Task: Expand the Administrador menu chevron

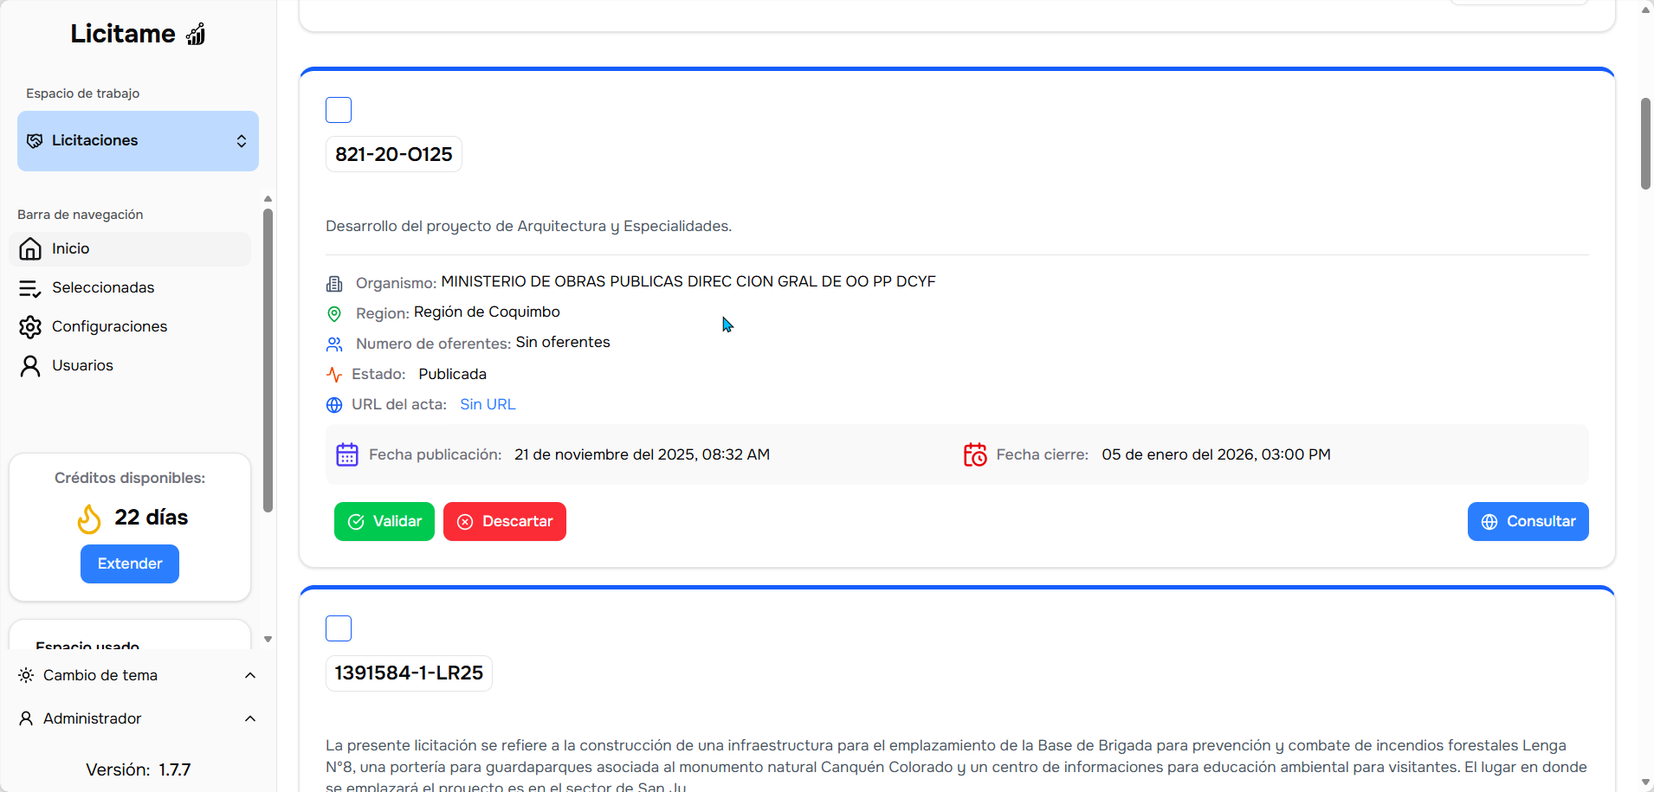Action: tap(250, 718)
